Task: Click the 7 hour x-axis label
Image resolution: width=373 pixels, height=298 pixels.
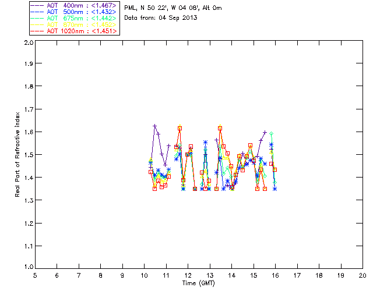Action: pyautogui.click(x=79, y=275)
